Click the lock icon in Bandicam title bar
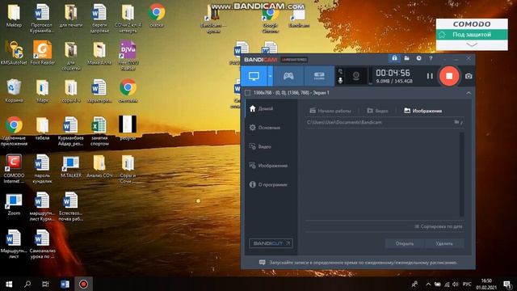The width and height of the screenshot is (517, 291). click(394, 58)
